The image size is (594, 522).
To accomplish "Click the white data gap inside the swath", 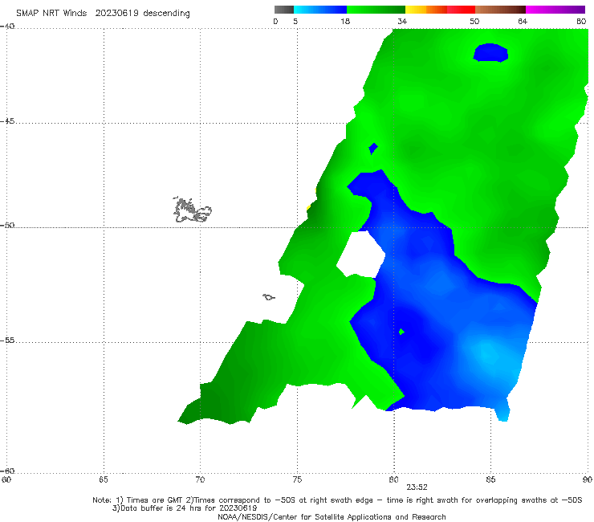I will coord(361,254).
